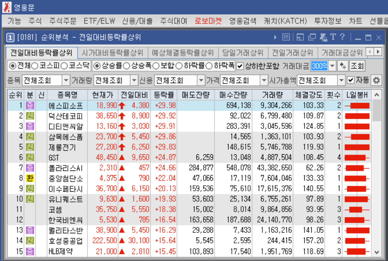388x261 pixels.
Task: Click the 신 badge on 효성중공업 row
Action: pos(30,241)
